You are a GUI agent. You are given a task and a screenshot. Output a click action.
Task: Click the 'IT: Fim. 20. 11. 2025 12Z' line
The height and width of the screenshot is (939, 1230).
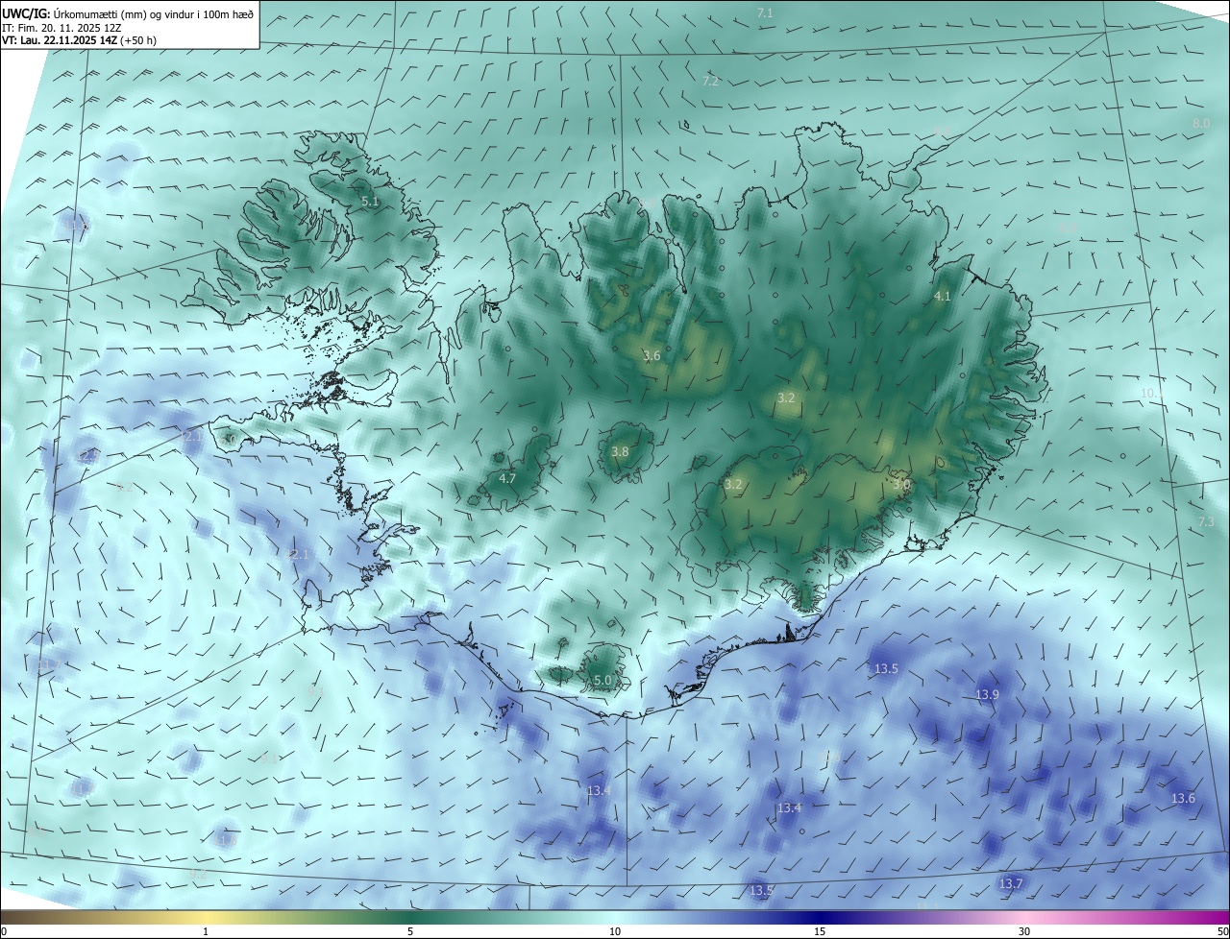[x=61, y=27]
